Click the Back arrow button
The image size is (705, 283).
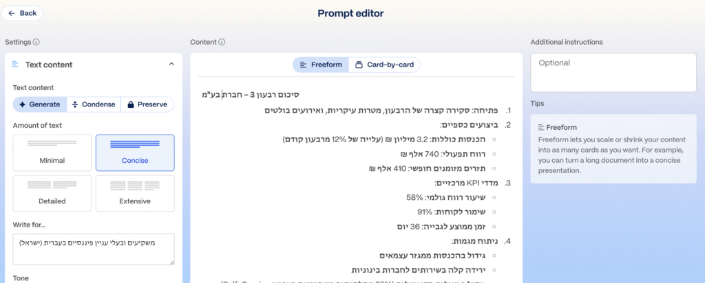coord(22,13)
